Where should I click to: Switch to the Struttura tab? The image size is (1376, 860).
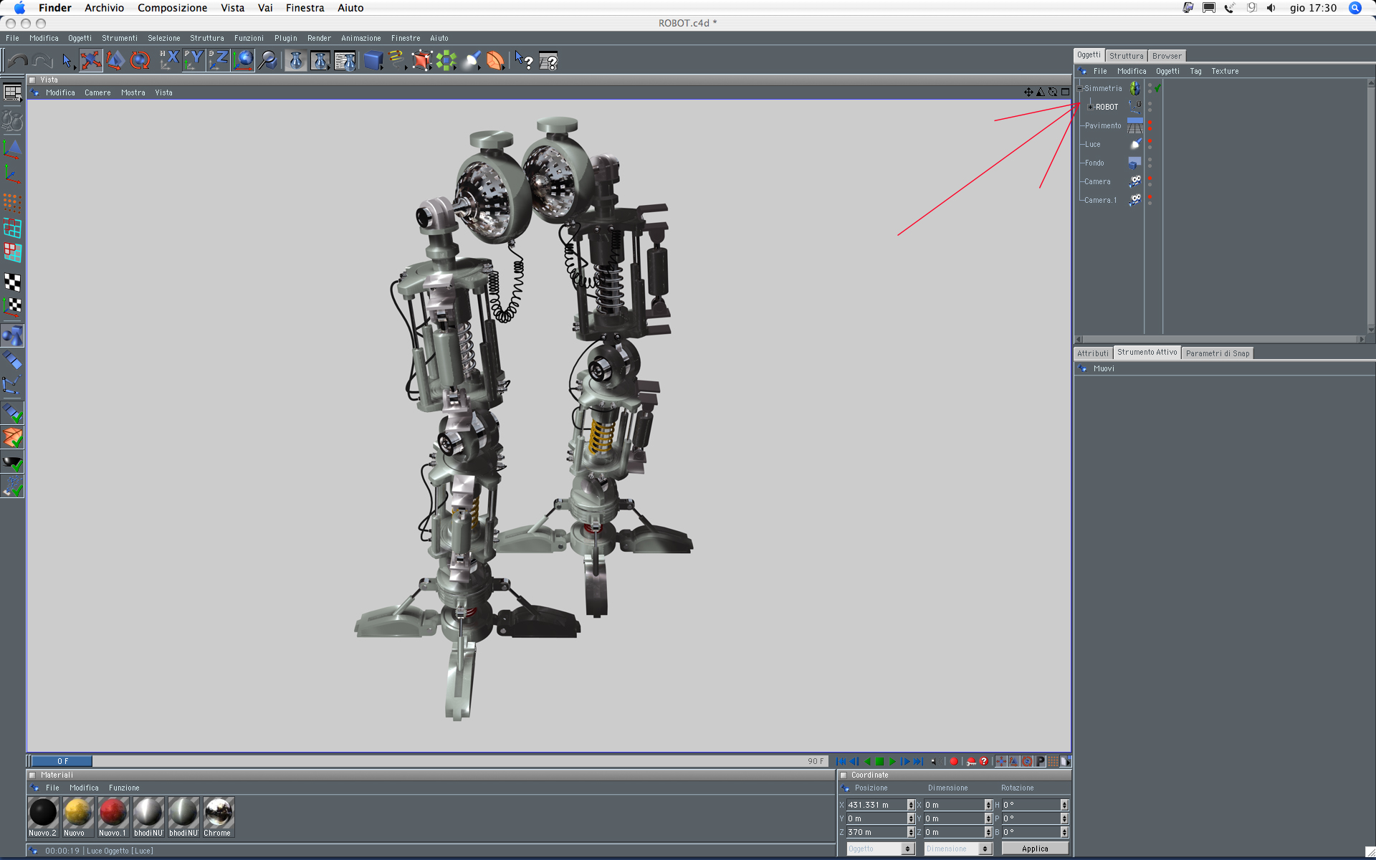click(1126, 56)
